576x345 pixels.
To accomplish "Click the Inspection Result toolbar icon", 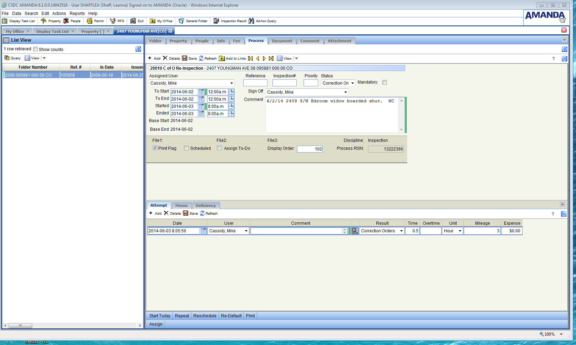I will (216, 21).
